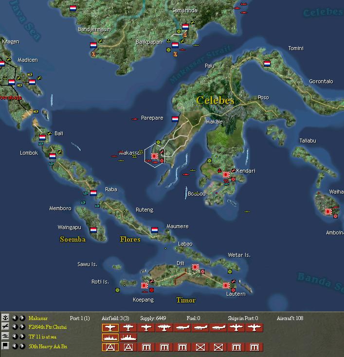This screenshot has height=357, width=344.
Task: Select the first highlighted fighter aircraft unit icon
Action: tap(110, 328)
